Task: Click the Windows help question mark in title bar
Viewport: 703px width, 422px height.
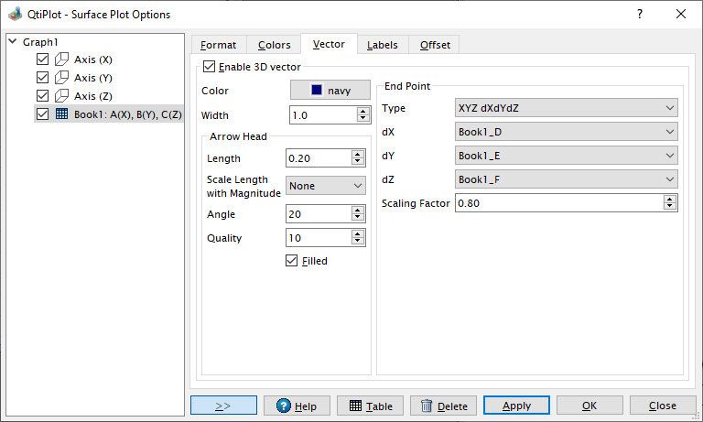Action: pyautogui.click(x=639, y=14)
